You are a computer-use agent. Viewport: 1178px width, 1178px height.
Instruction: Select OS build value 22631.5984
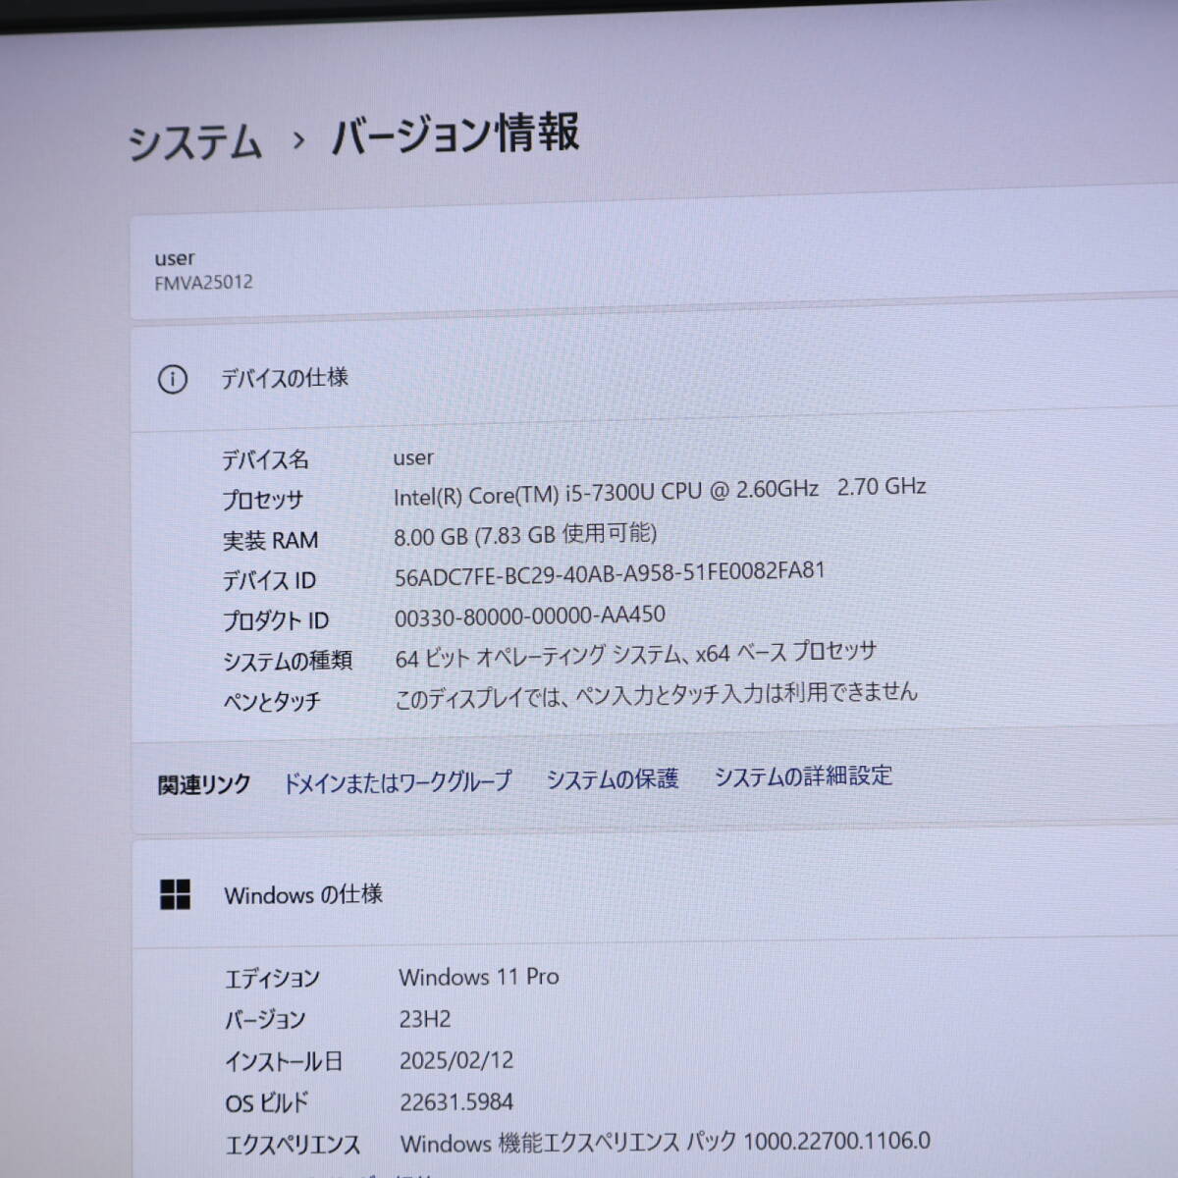tap(456, 1101)
